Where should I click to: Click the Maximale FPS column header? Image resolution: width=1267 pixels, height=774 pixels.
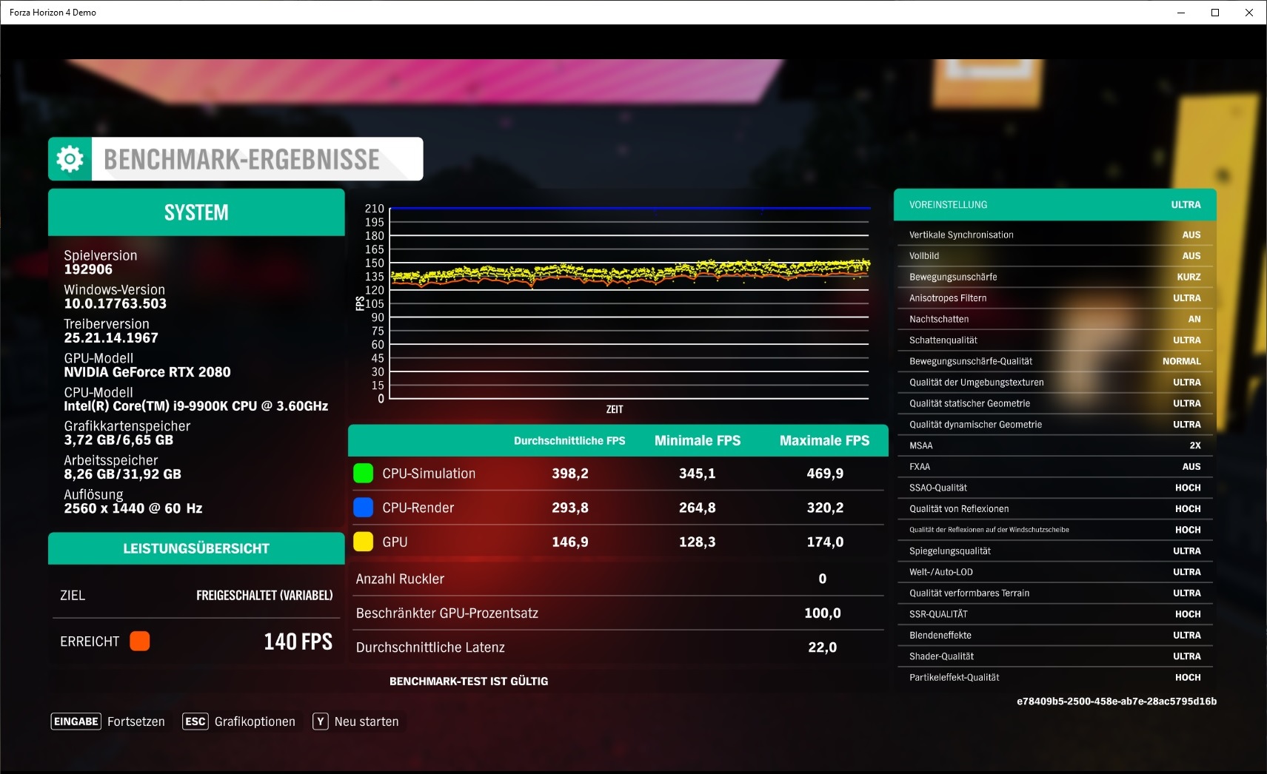(x=825, y=441)
